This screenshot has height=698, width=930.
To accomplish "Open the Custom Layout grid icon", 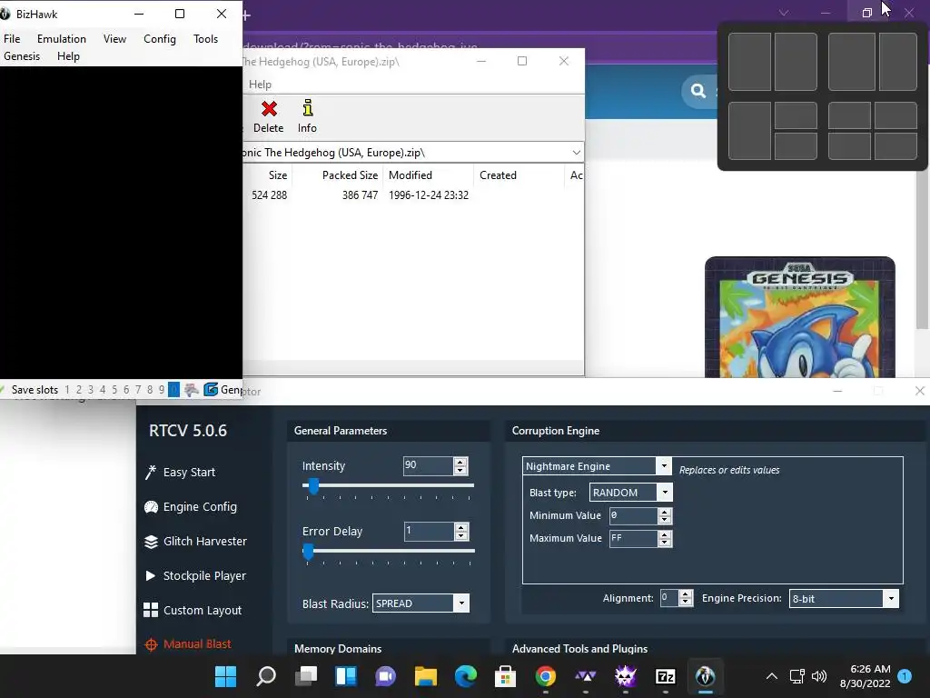I will click(x=151, y=610).
